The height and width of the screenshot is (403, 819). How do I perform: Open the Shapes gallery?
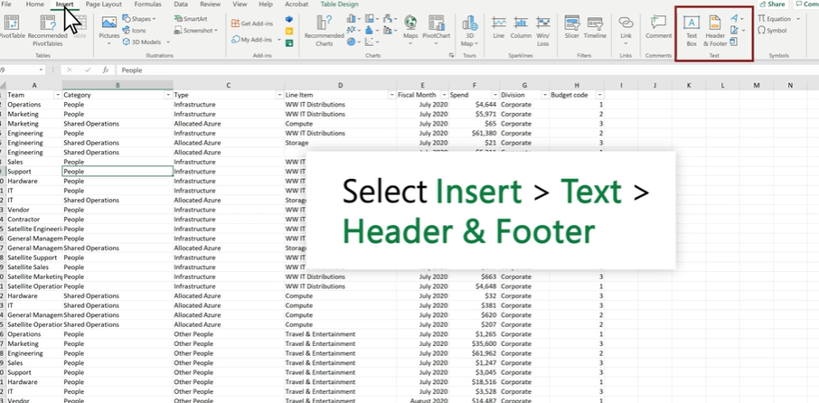(x=139, y=19)
